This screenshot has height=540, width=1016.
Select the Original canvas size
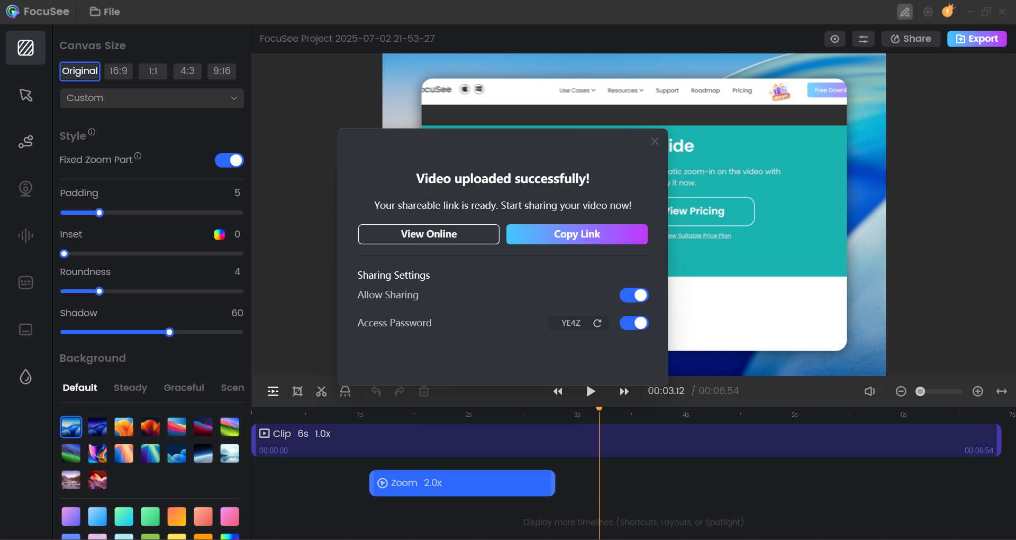point(80,71)
